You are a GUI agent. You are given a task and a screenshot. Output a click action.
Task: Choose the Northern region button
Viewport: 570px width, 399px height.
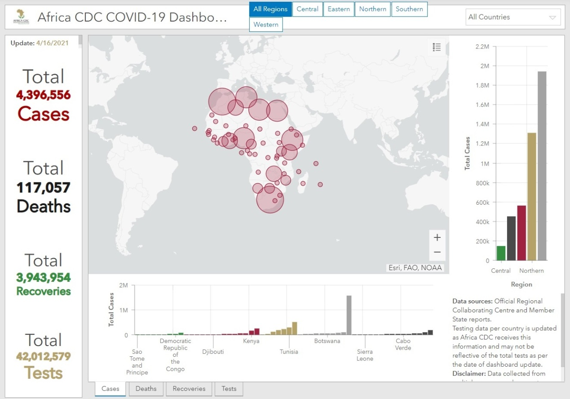(372, 9)
